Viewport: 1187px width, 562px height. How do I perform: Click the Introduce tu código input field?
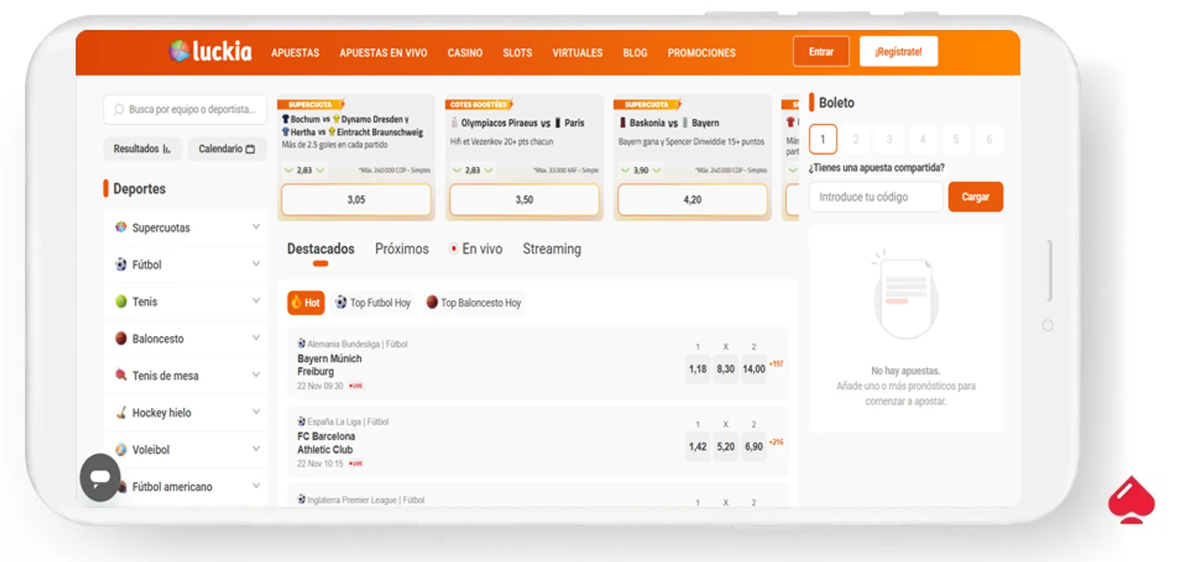coord(875,196)
